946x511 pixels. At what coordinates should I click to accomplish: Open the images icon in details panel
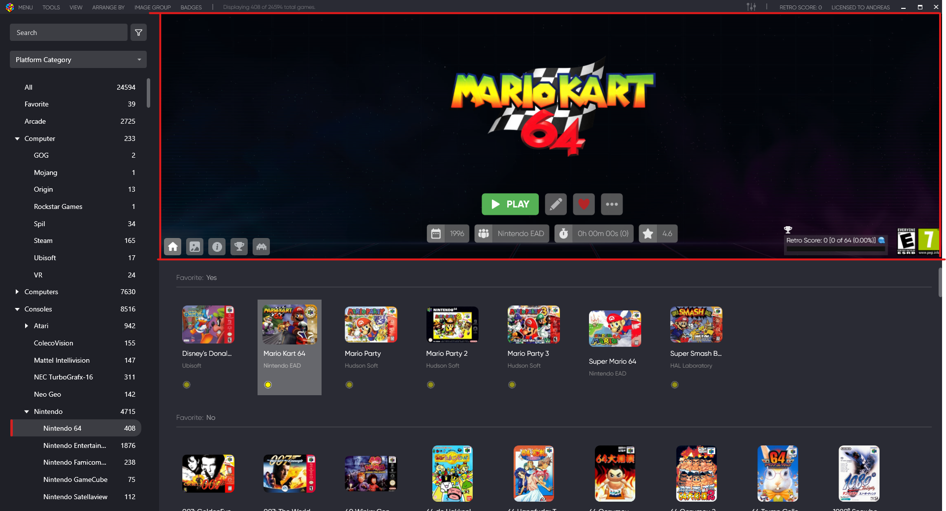pyautogui.click(x=195, y=246)
